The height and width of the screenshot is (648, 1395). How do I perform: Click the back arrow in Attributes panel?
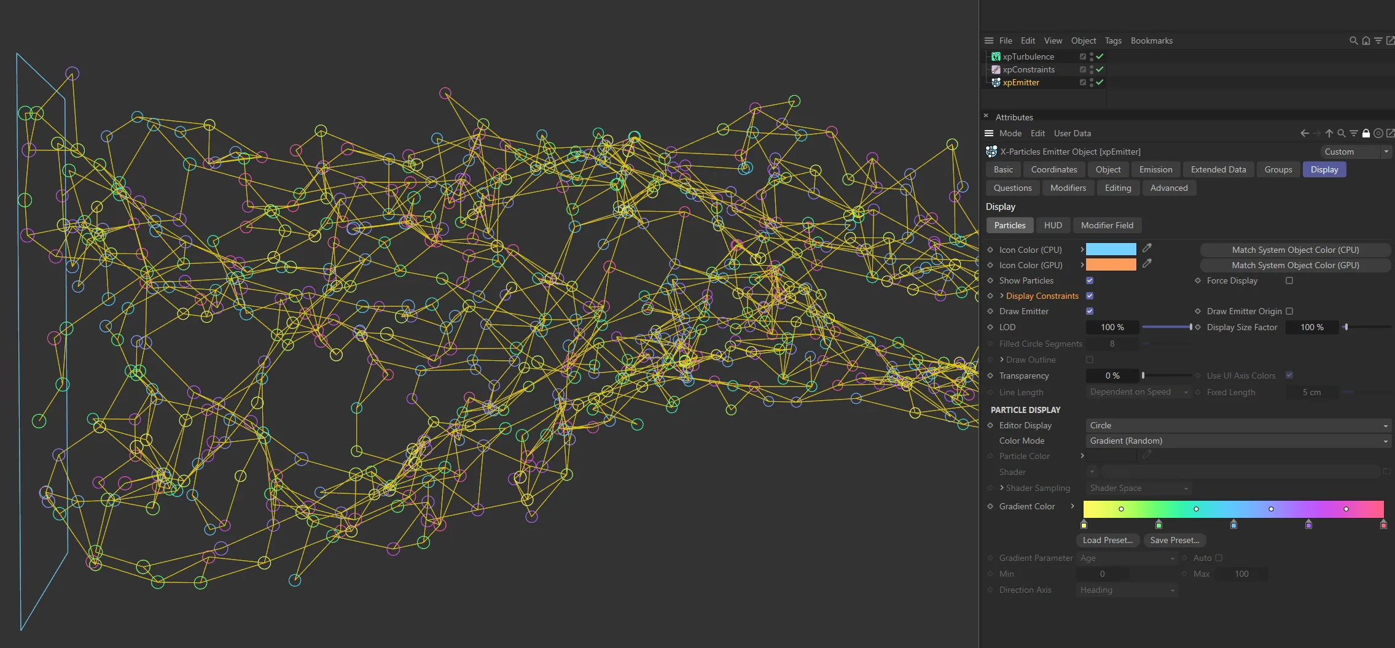(1305, 133)
